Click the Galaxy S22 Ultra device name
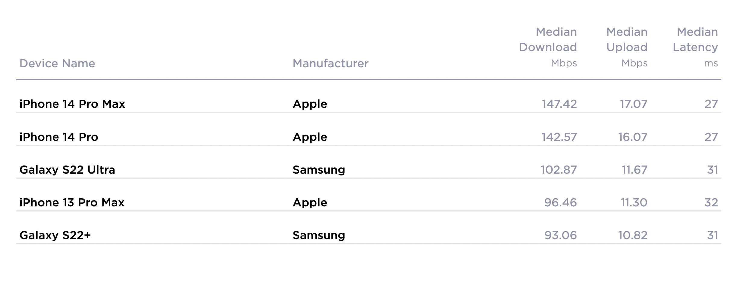The height and width of the screenshot is (289, 746). tap(67, 170)
